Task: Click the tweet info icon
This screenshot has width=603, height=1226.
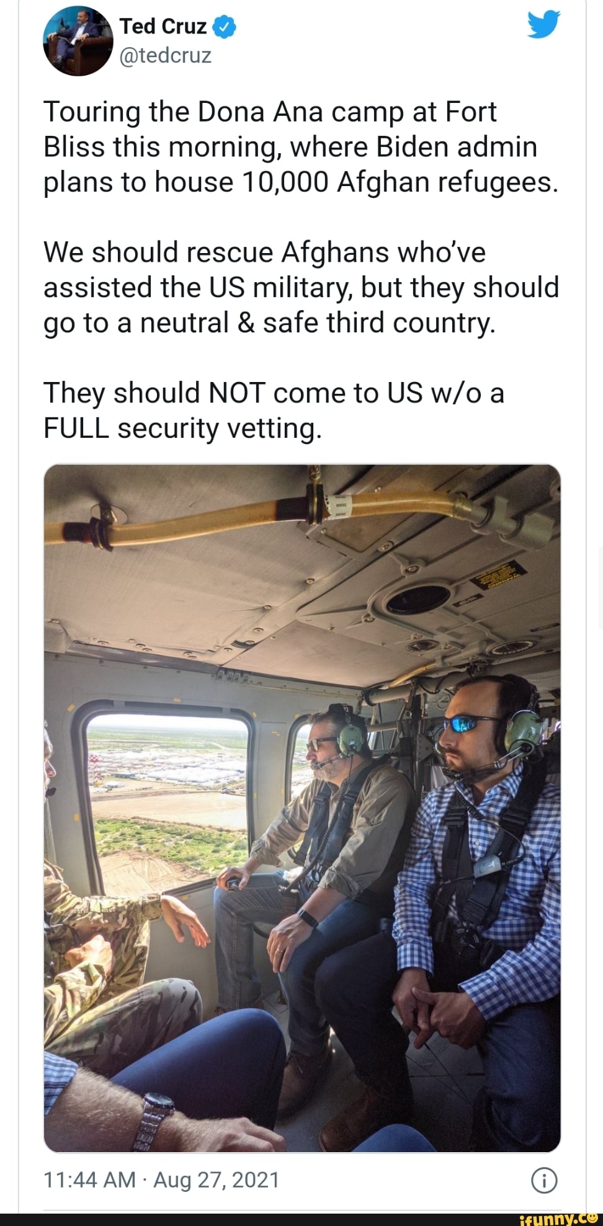Action: pos(544,1180)
